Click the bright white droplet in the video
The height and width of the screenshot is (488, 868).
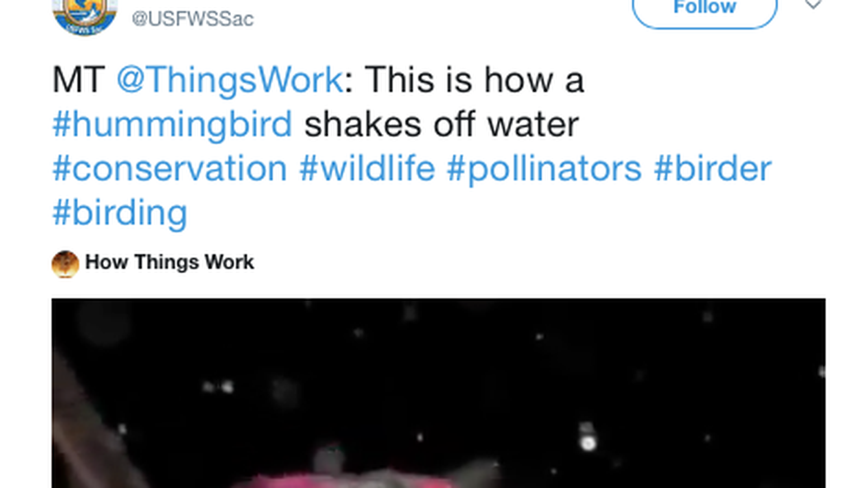click(588, 443)
